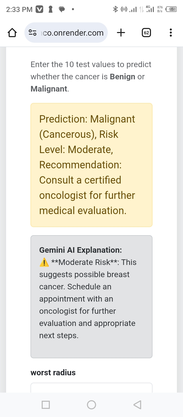Open site info icon in address bar

point(33,33)
